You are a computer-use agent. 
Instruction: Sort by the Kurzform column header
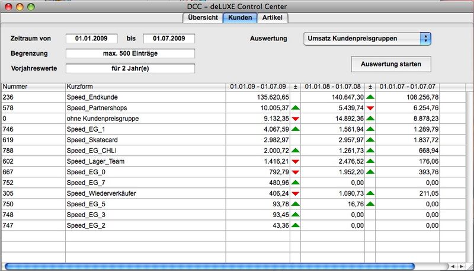(146, 86)
